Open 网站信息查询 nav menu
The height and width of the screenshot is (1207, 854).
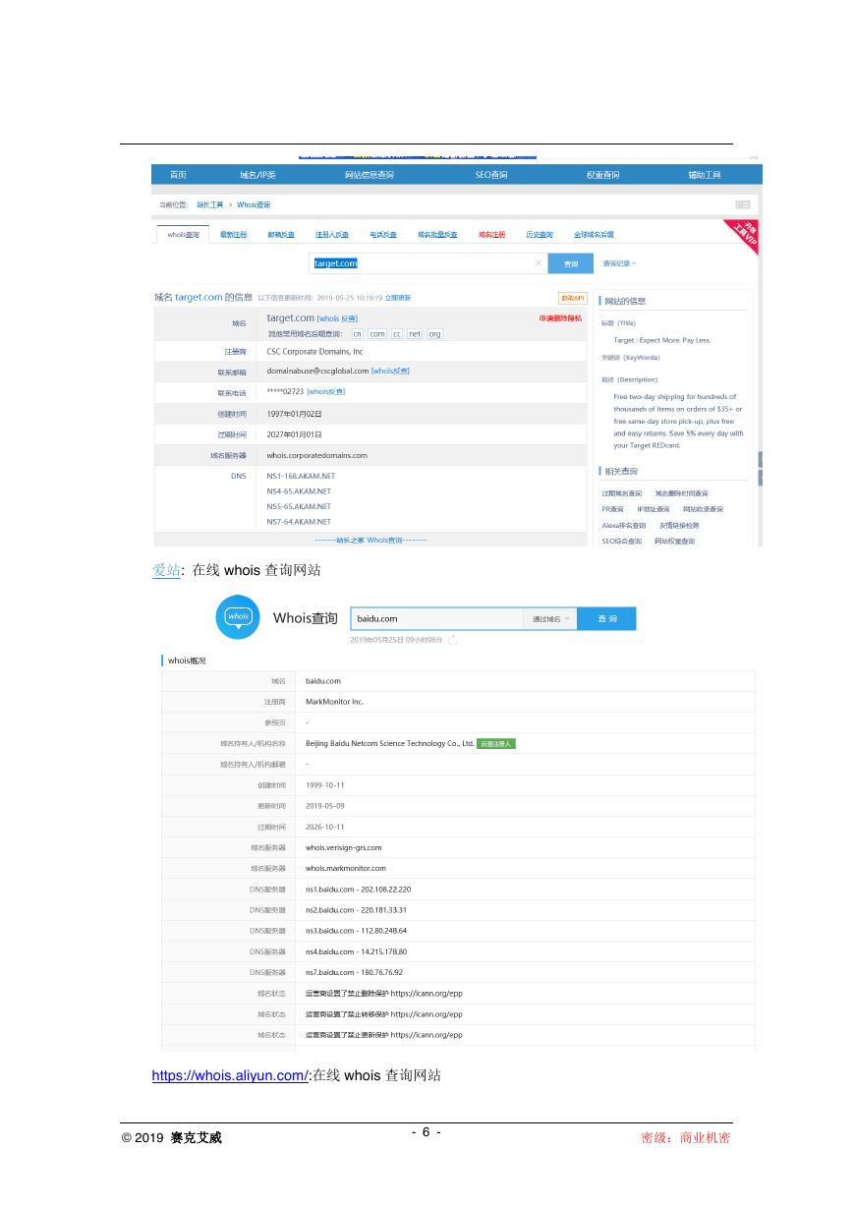click(369, 175)
